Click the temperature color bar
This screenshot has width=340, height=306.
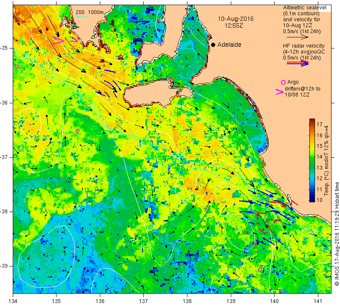pos(312,160)
